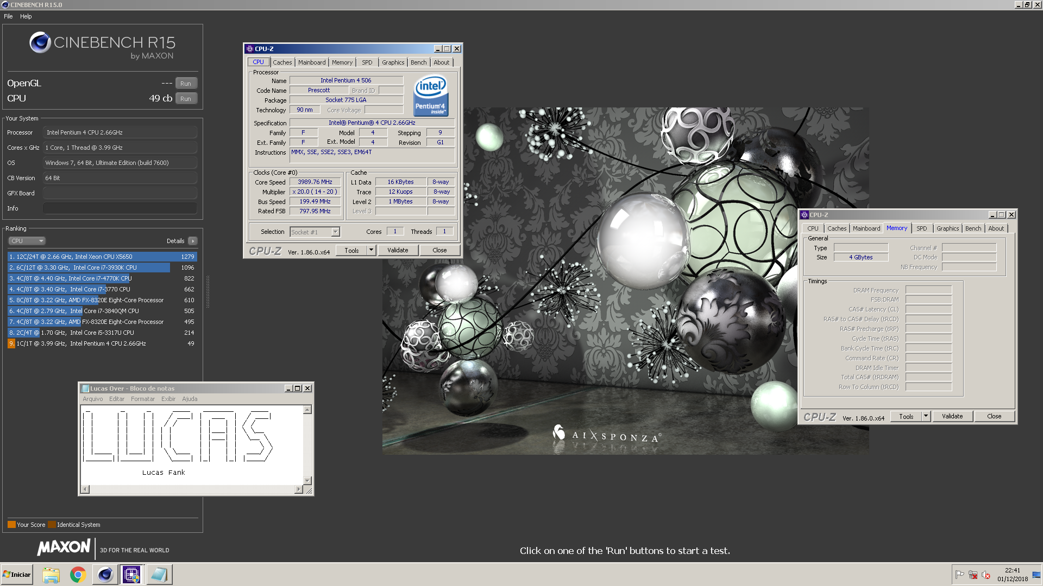This screenshot has height=586, width=1043.
Task: Click the Cinebench title bar icon
Action: pos(5,5)
